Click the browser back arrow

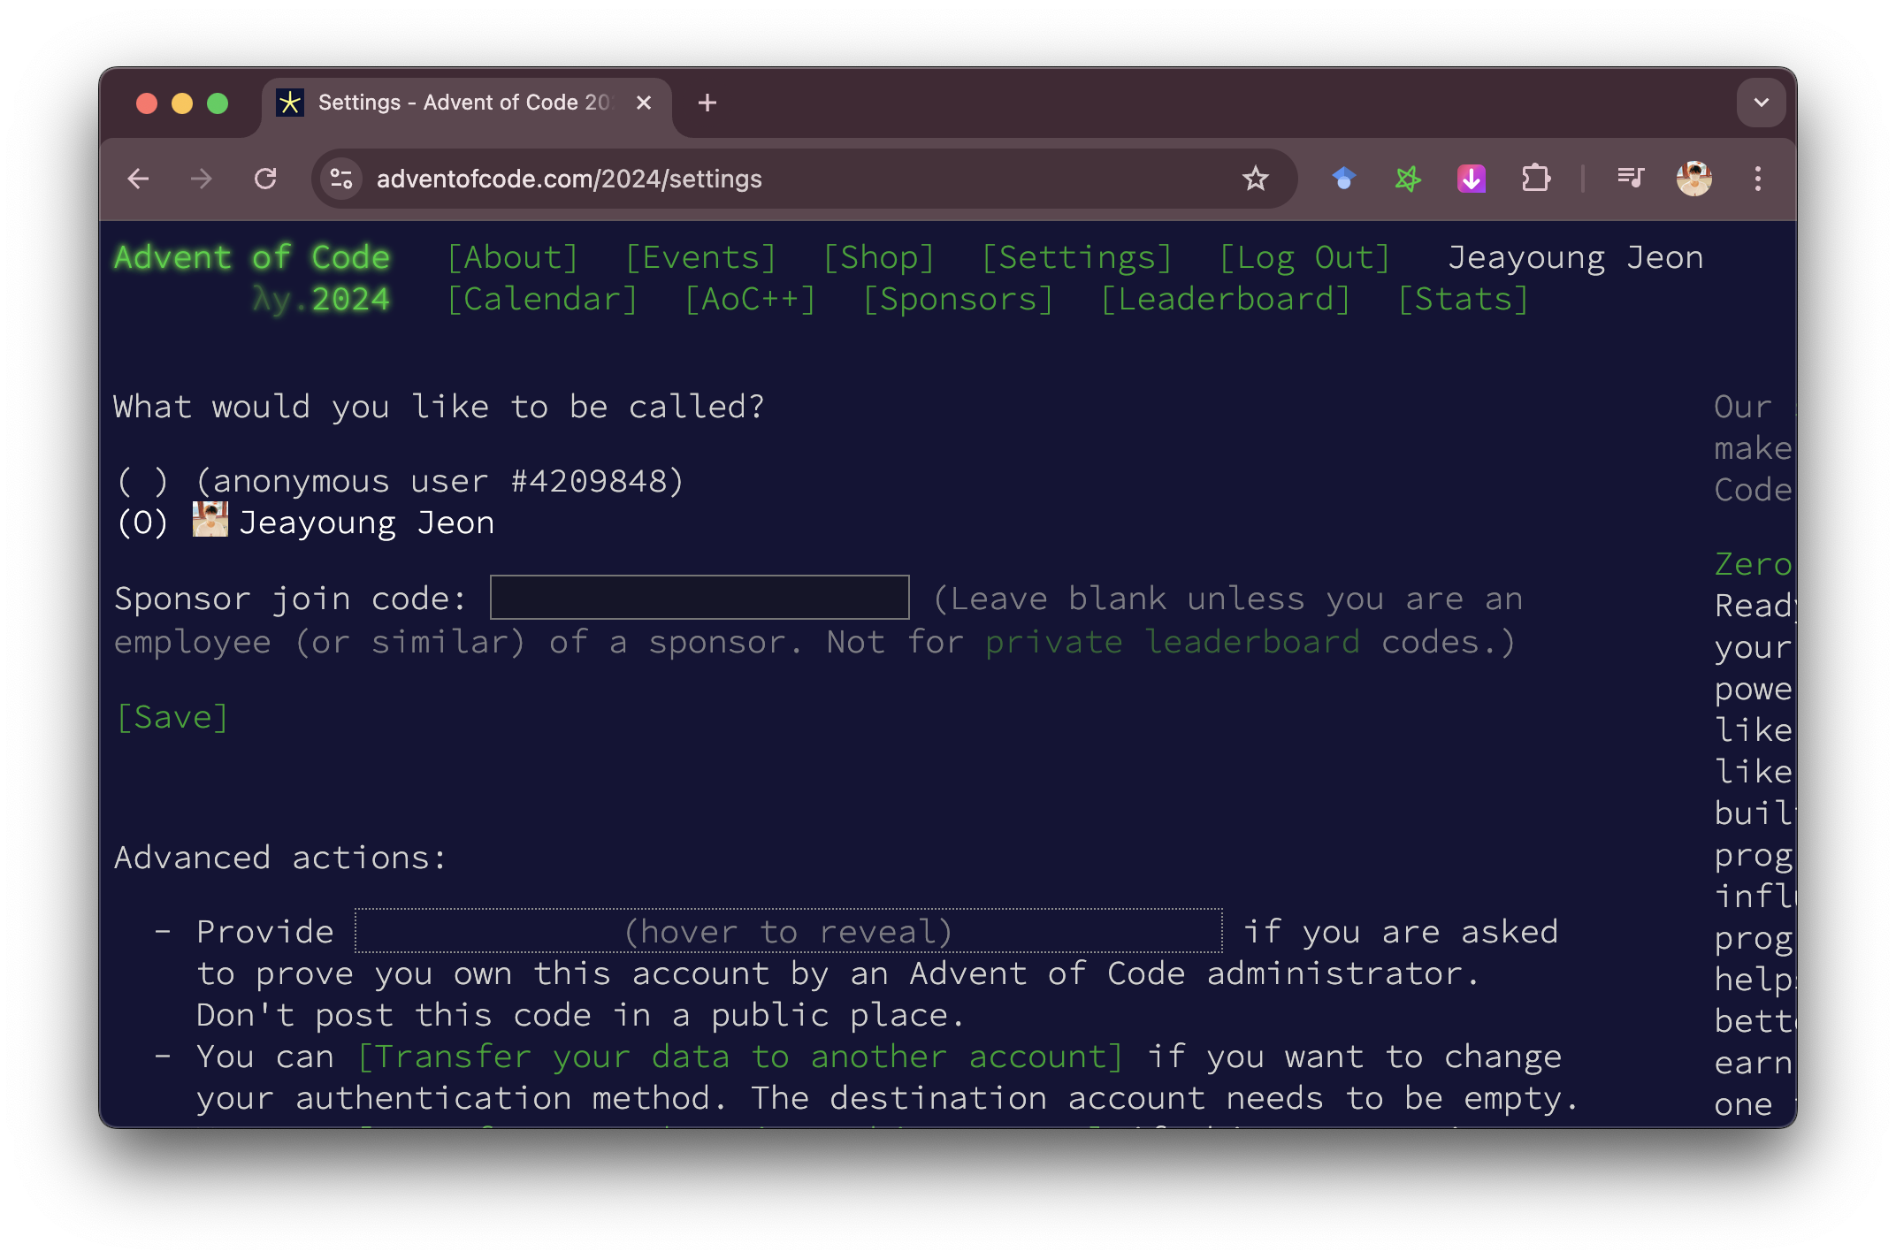pyautogui.click(x=139, y=179)
